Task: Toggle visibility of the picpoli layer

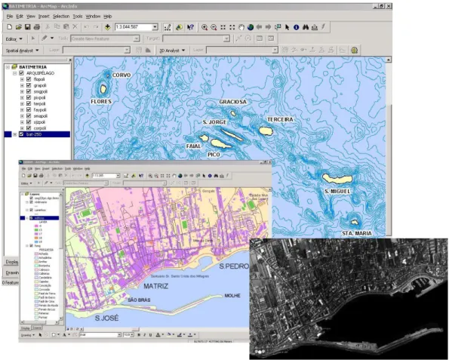Action: (29, 97)
